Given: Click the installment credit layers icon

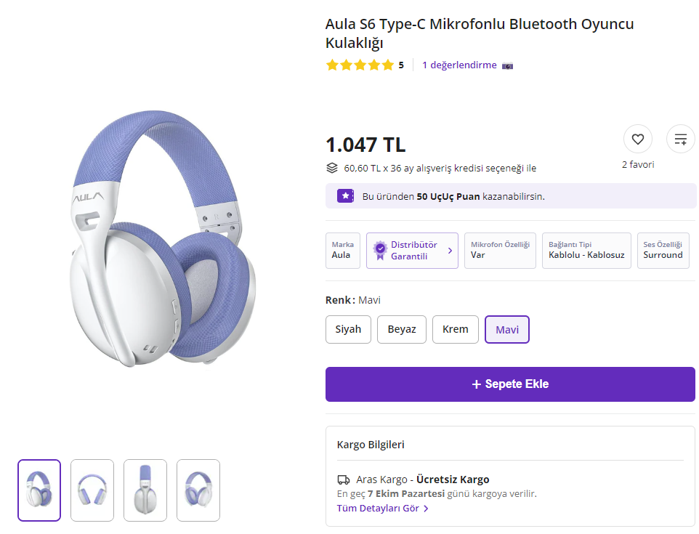Looking at the screenshot, I should tap(332, 168).
